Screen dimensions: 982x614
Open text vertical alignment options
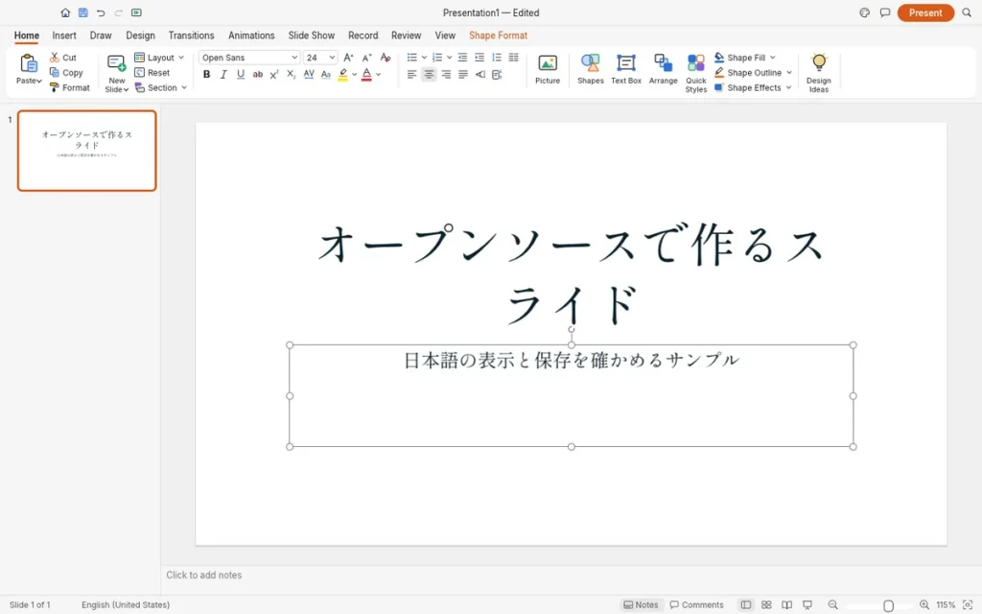pos(497,75)
